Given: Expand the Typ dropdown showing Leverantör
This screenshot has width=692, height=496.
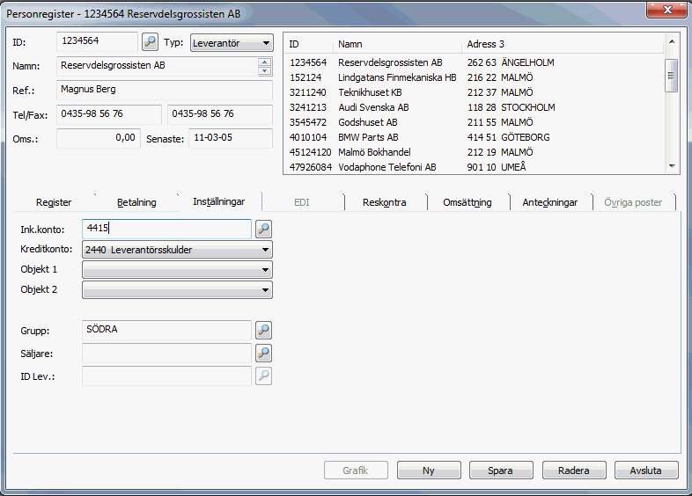Looking at the screenshot, I should pos(266,43).
